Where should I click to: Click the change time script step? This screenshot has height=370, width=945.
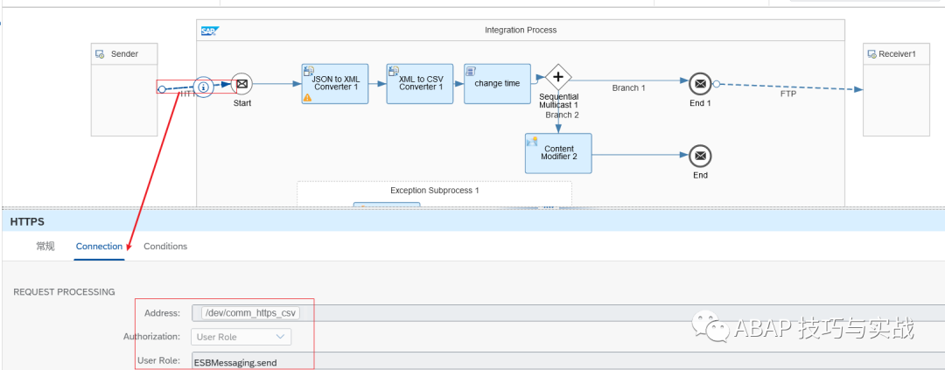[x=497, y=83]
